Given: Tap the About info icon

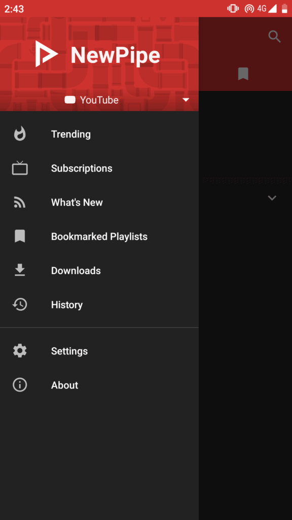Looking at the screenshot, I should [20, 385].
